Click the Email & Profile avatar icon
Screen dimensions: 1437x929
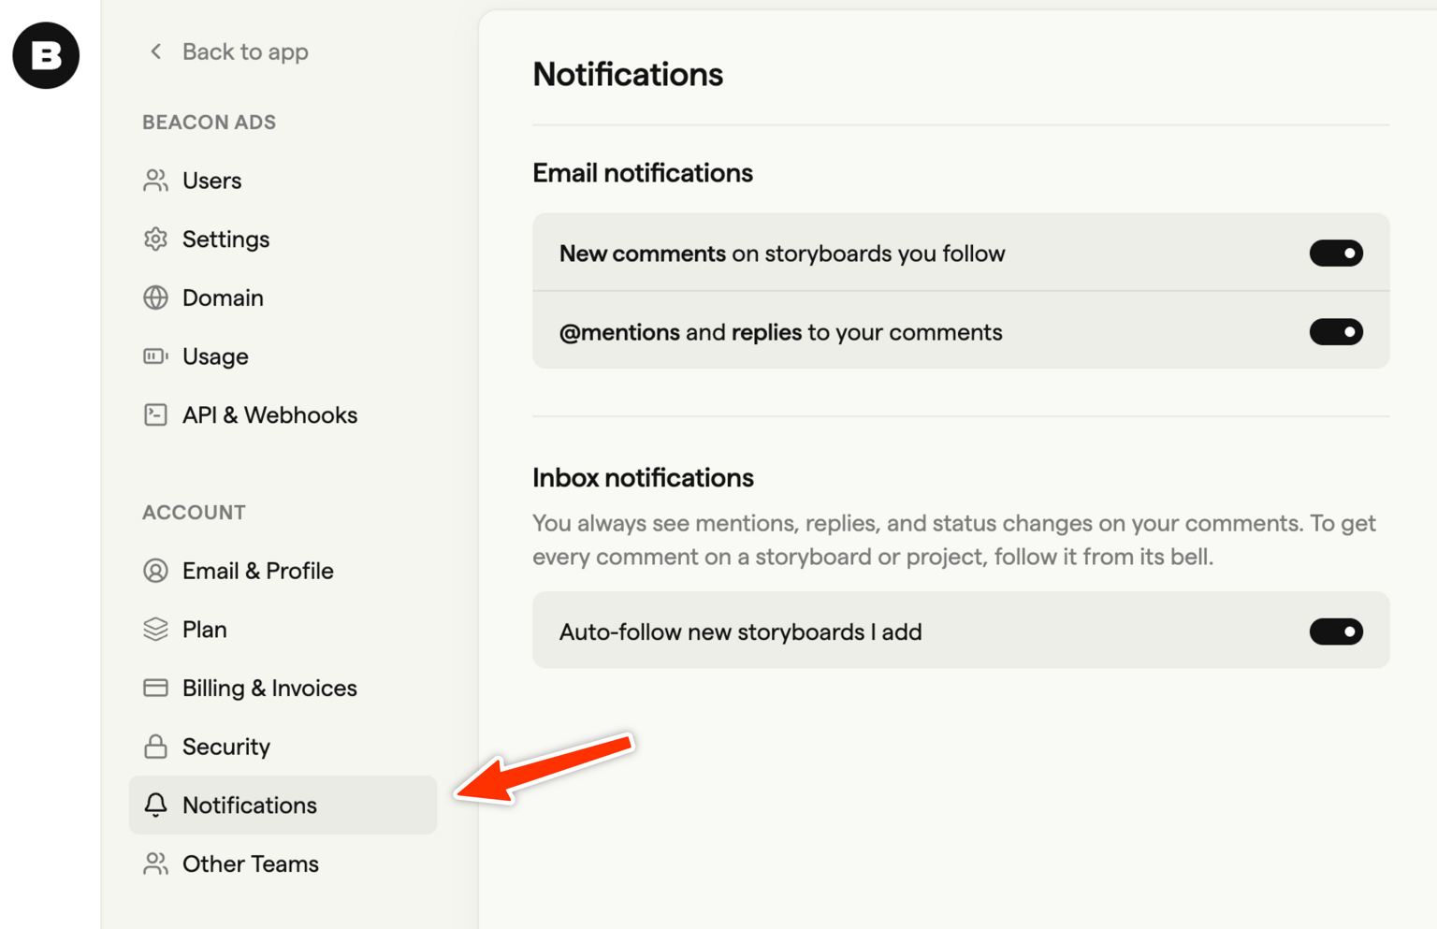[x=155, y=571]
